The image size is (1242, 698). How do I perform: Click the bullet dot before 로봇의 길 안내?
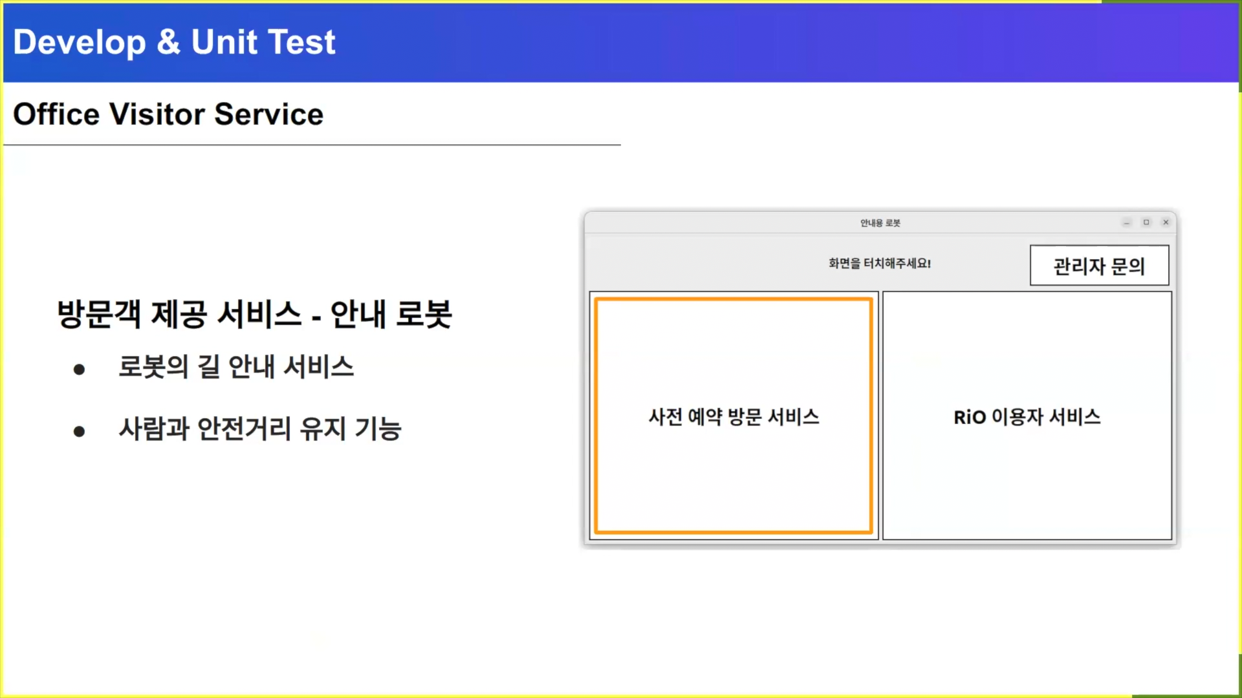[80, 370]
